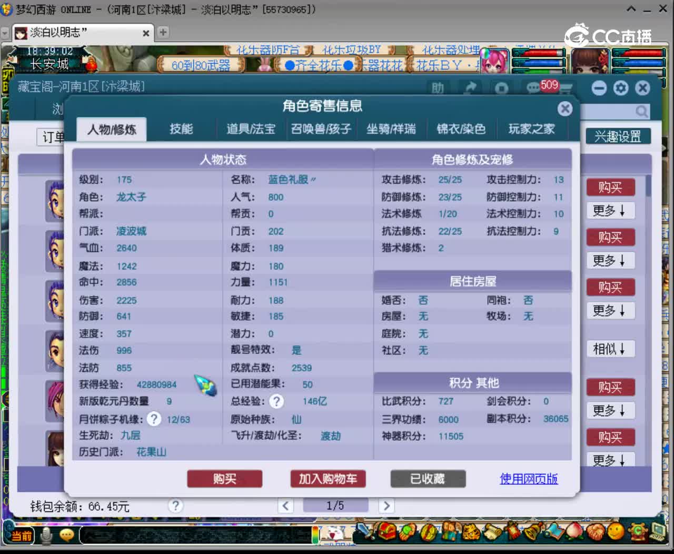The image size is (674, 554).
Task: Click the peach icon in bottom toolbar
Action: pos(574,531)
